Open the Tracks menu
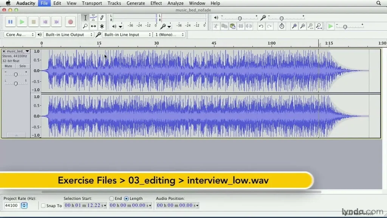Screen dimensions: 387x218 (114, 3)
